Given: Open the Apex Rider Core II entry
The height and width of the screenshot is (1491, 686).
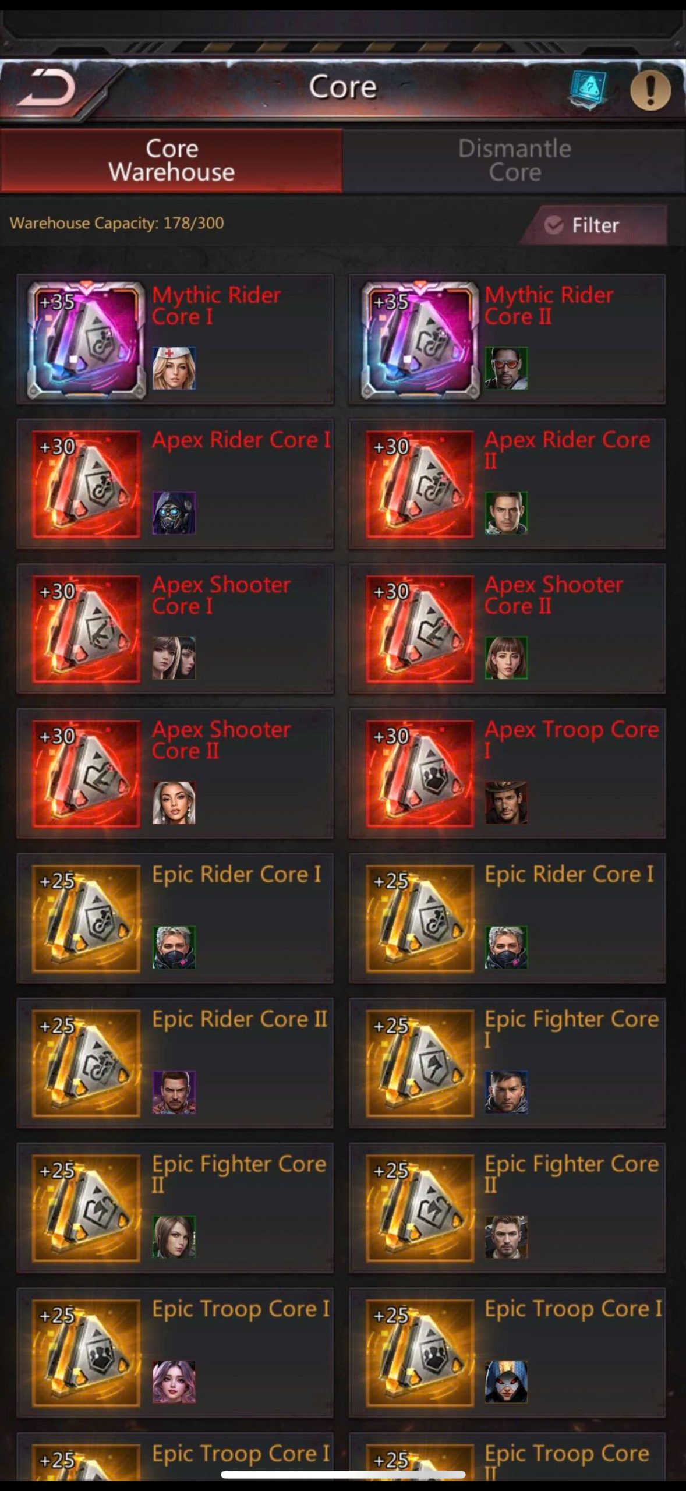Looking at the screenshot, I should (507, 484).
